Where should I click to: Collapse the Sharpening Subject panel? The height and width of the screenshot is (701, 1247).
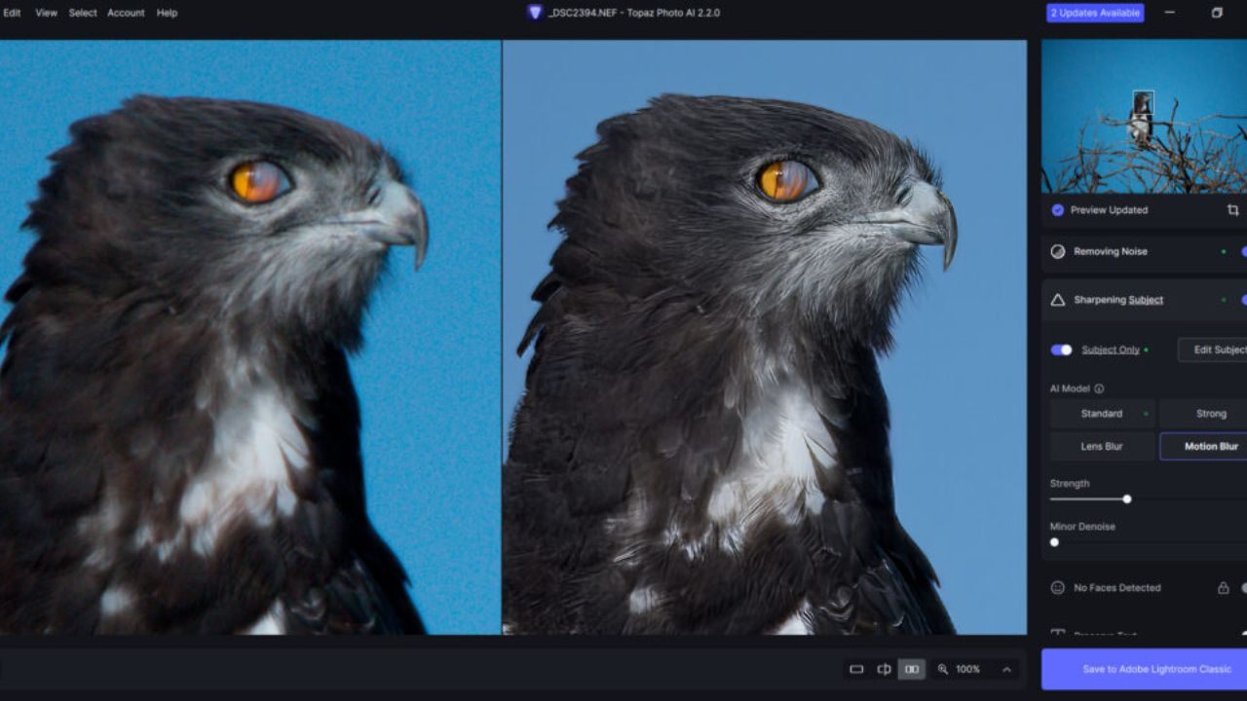pos(1144,300)
